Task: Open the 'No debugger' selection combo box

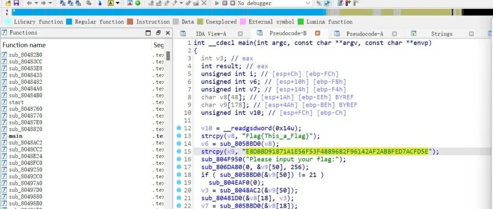Action: pos(274,3)
